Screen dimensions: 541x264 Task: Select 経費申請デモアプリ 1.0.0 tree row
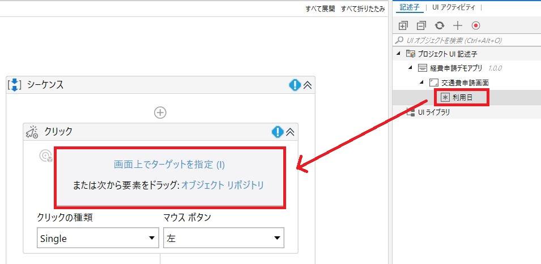[x=467, y=68]
